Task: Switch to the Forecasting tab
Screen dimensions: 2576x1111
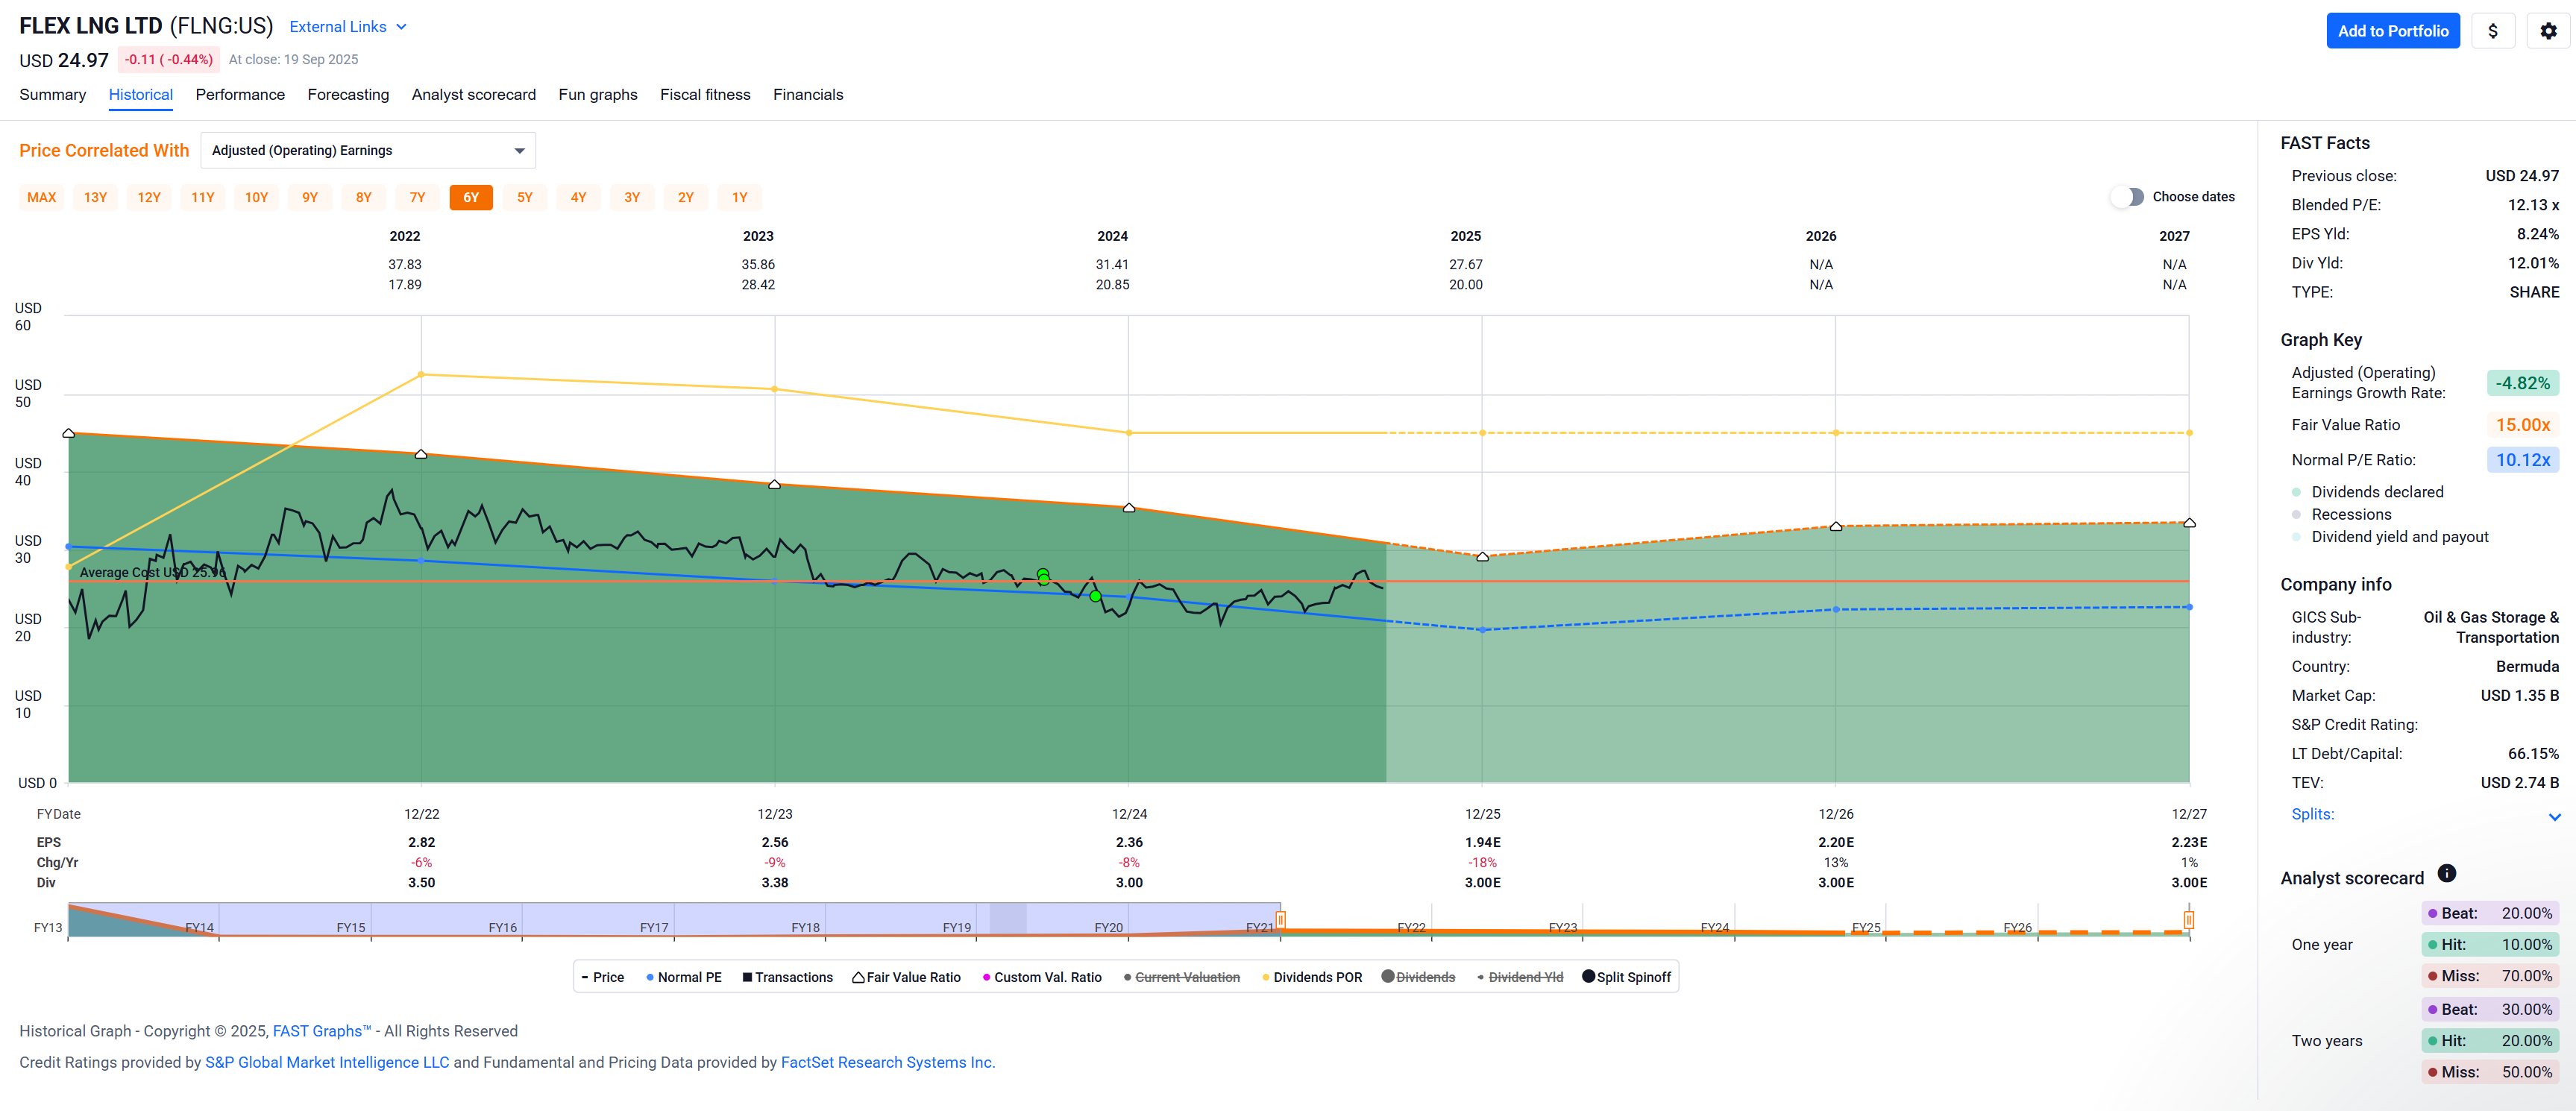Action: 348,95
